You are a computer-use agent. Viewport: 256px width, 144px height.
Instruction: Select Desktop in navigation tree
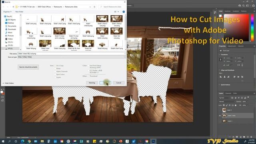click(10, 23)
